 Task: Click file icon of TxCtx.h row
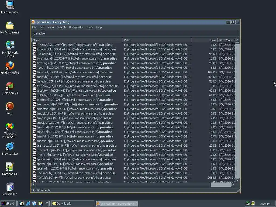click(x=35, y=45)
